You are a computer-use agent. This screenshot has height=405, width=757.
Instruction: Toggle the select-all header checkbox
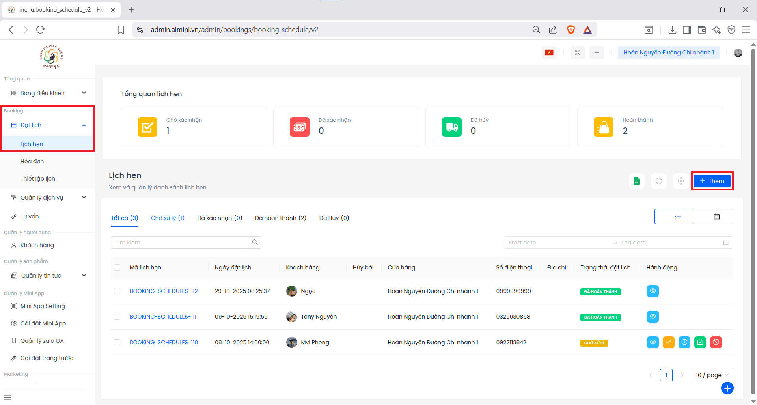coord(117,267)
